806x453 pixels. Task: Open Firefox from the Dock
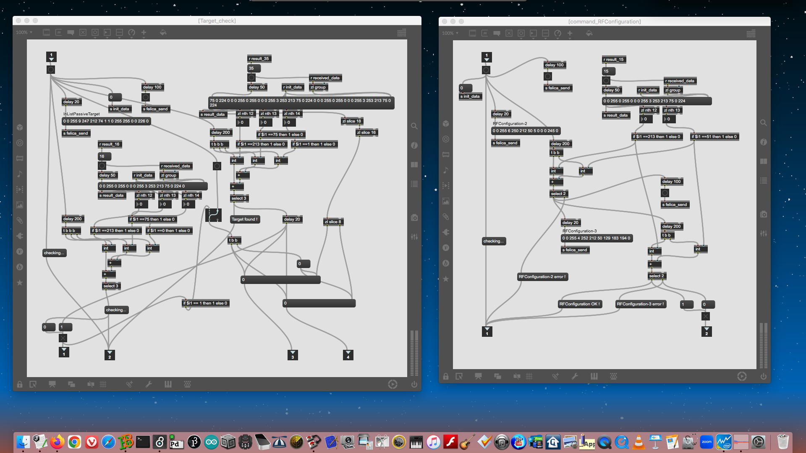tap(57, 442)
